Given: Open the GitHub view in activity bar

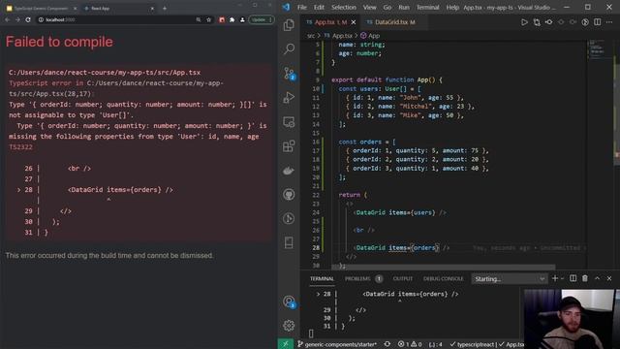Looking at the screenshot, I should [x=289, y=195].
